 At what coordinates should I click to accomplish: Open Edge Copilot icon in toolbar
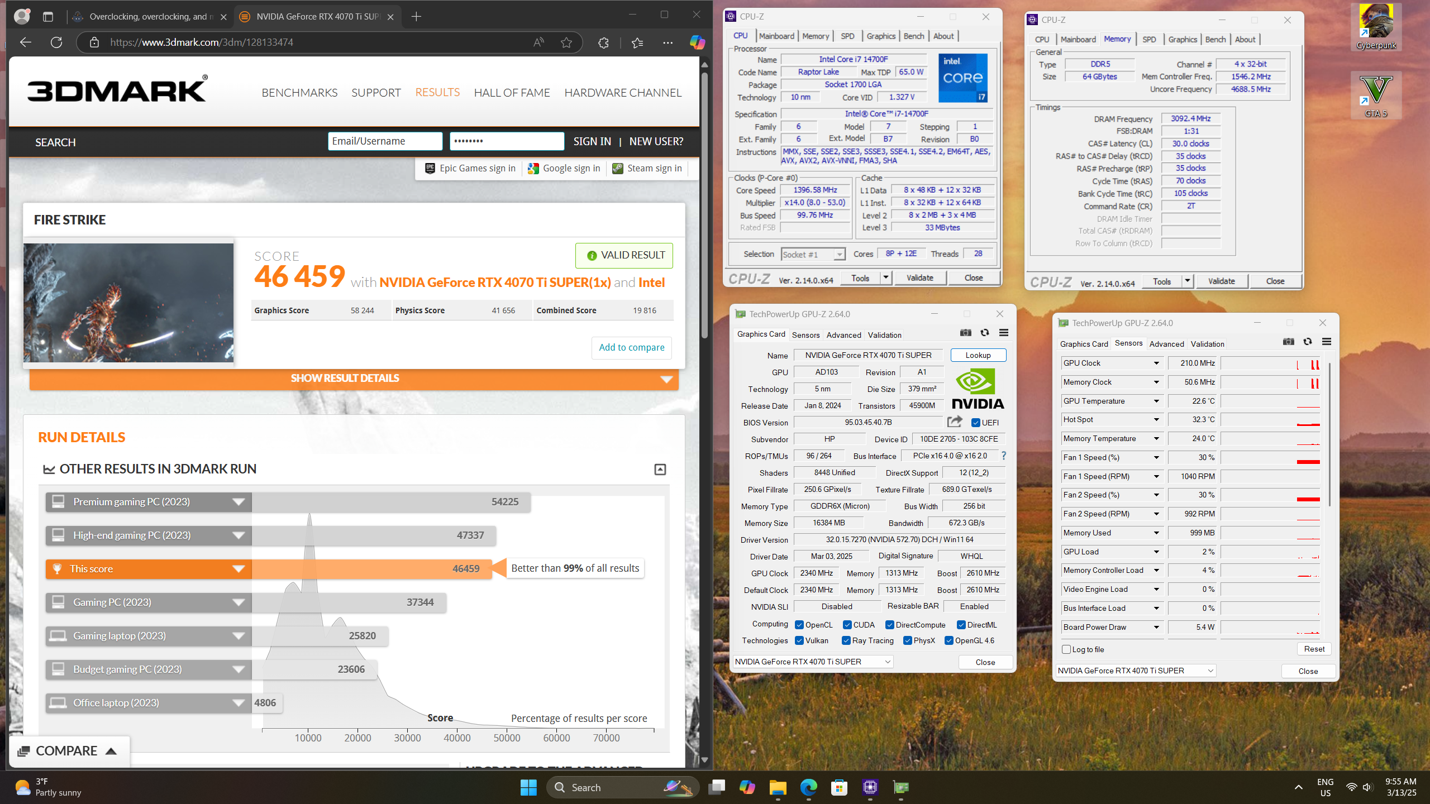pos(697,42)
